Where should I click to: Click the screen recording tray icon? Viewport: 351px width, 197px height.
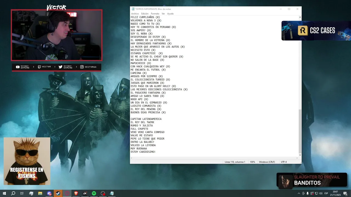pyautogui.click(x=312, y=193)
